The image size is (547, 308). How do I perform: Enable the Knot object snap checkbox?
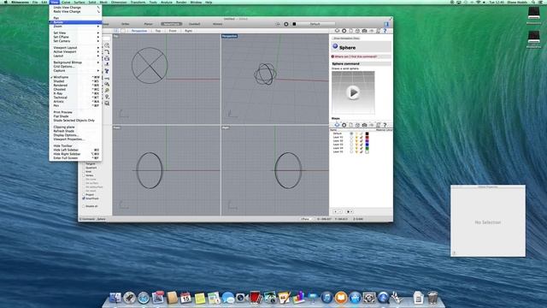84,171
